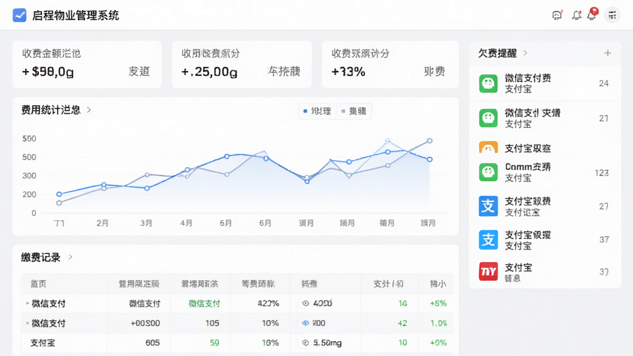The width and height of the screenshot is (633, 356).
Task: Select the green icon of Comm row
Action: (488, 172)
